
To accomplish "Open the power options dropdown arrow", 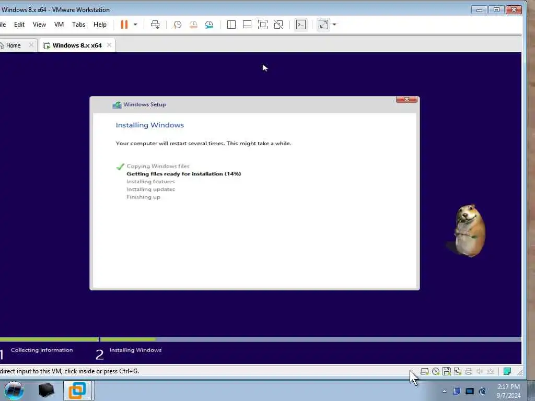I will click(x=135, y=25).
